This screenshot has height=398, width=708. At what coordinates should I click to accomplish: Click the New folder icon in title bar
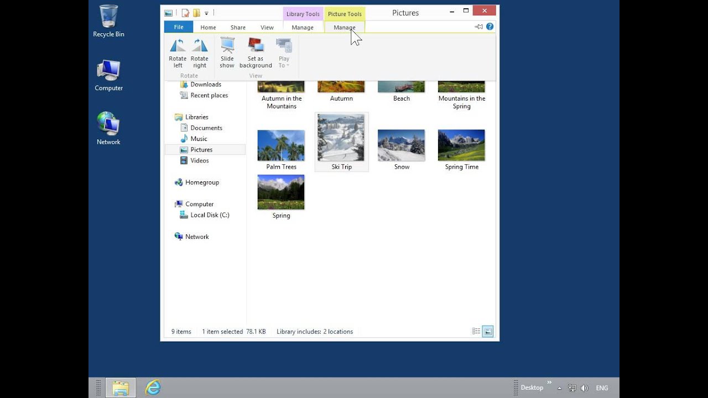click(x=196, y=13)
